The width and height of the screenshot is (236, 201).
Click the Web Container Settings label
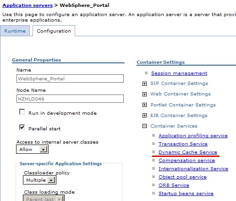(181, 94)
